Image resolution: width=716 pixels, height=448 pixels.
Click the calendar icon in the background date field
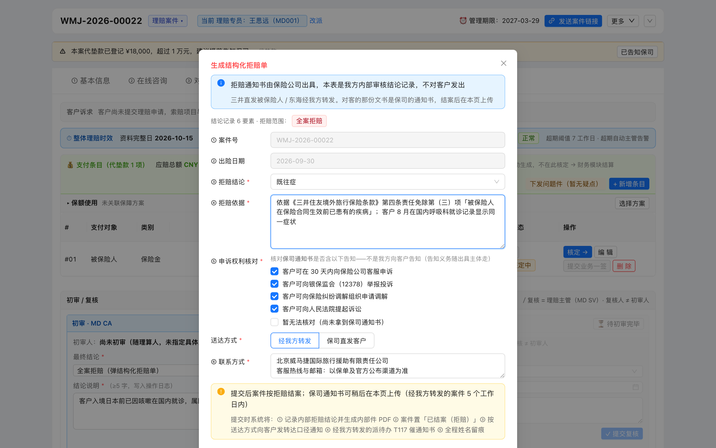coord(635,387)
